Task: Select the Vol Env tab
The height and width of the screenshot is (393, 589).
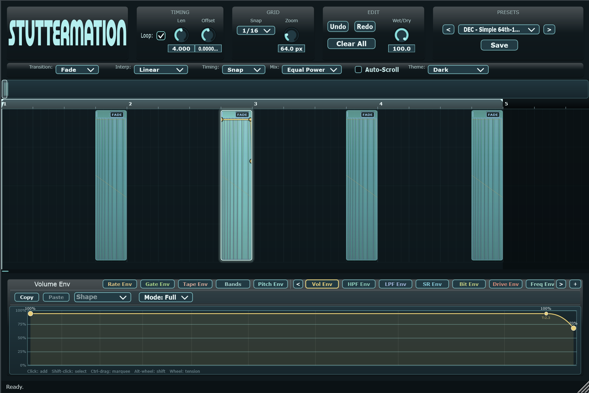Action: (x=322, y=284)
